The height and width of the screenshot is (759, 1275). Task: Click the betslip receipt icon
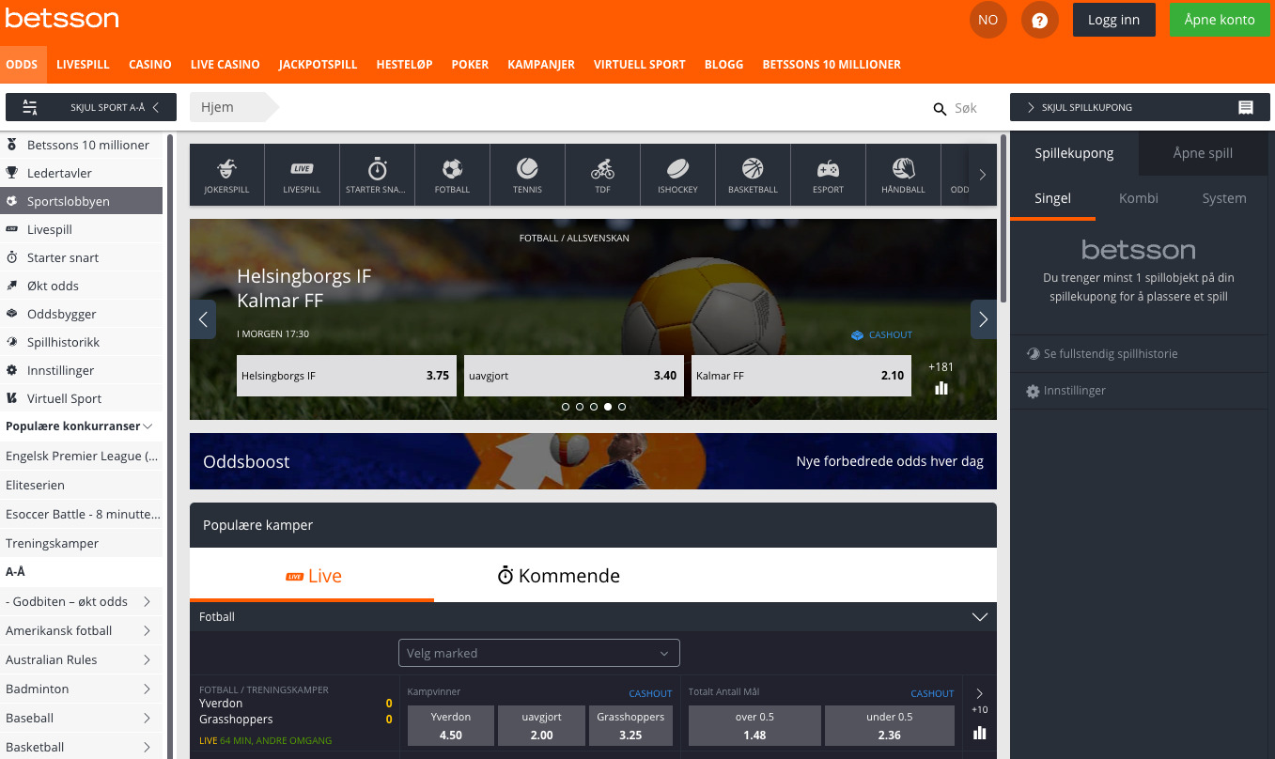[x=1246, y=107]
